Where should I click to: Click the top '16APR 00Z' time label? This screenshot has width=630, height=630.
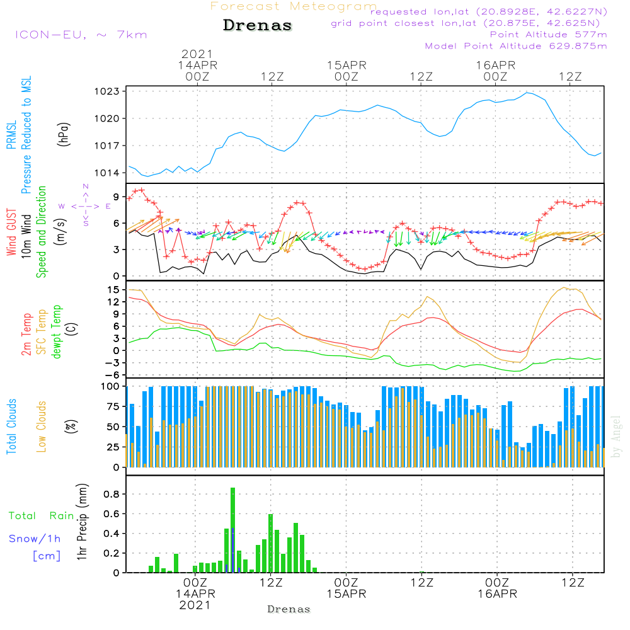pyautogui.click(x=496, y=71)
